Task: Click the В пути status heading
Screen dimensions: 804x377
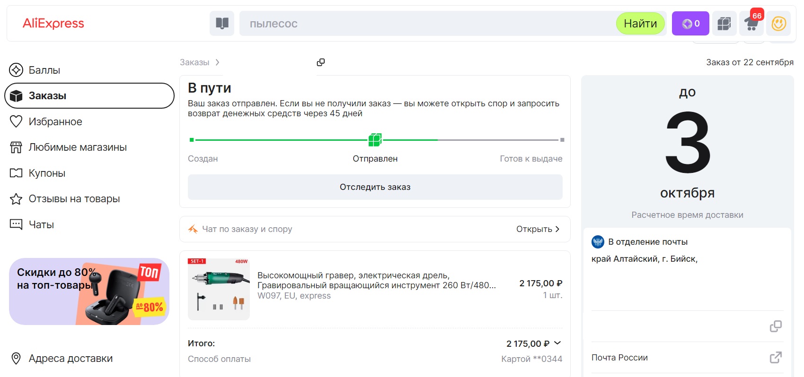Action: pyautogui.click(x=210, y=88)
